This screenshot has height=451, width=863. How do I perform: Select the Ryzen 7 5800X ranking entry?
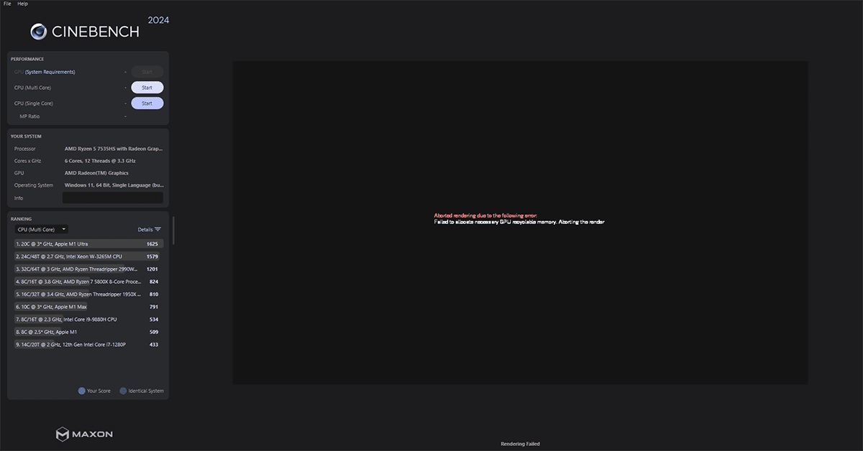pyautogui.click(x=88, y=282)
